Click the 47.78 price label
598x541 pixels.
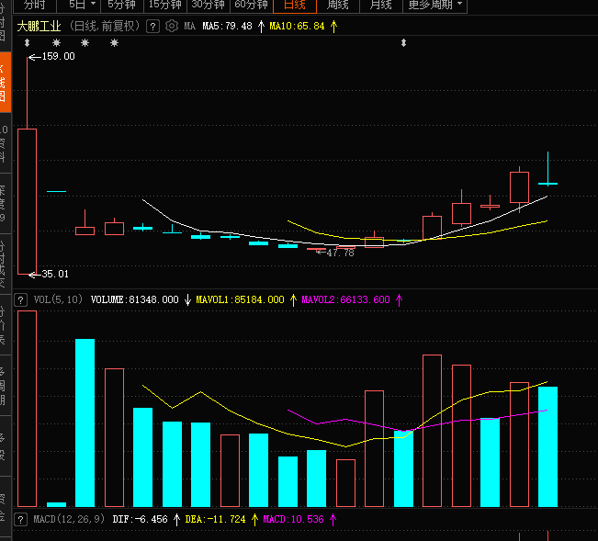click(x=340, y=253)
